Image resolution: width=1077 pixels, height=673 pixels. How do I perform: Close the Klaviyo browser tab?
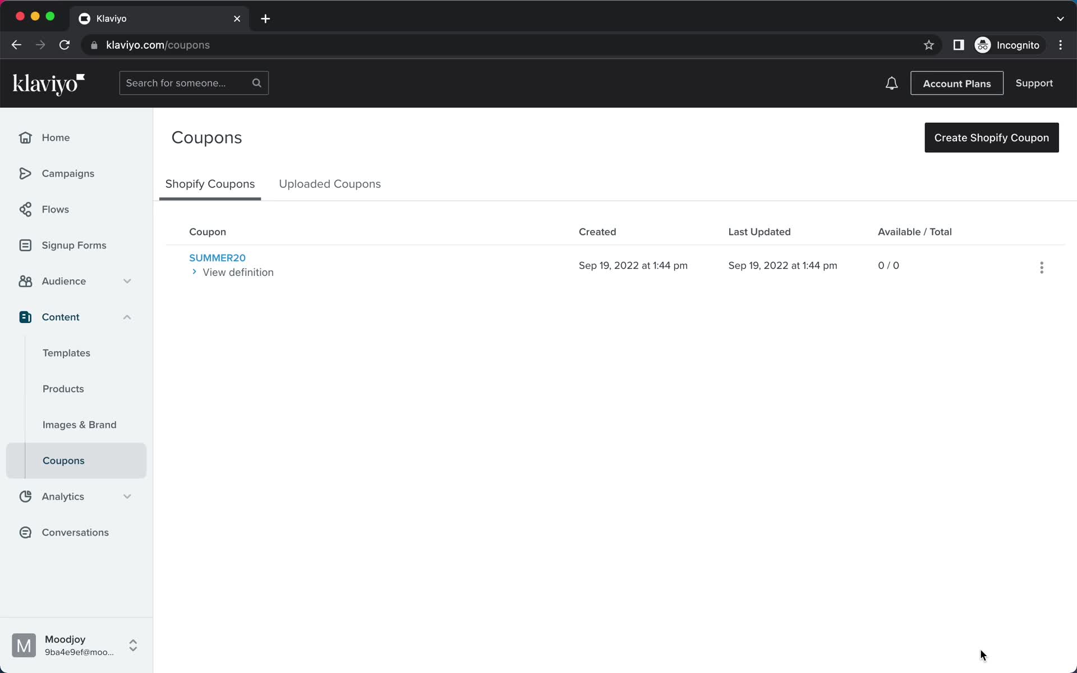click(237, 19)
